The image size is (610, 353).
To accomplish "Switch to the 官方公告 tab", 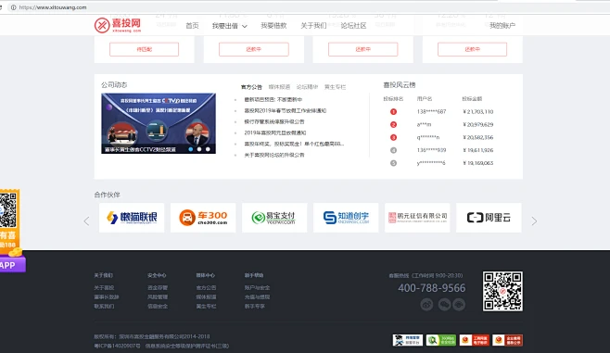I will [251, 87].
